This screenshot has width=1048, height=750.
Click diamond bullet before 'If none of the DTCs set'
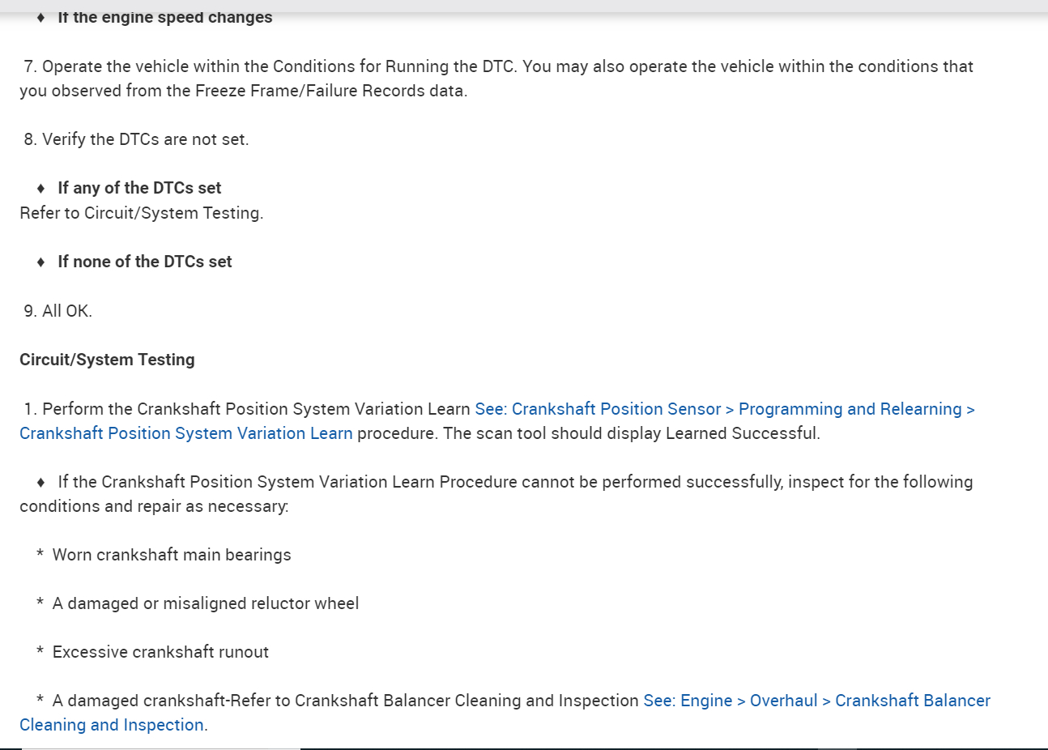pyautogui.click(x=41, y=262)
